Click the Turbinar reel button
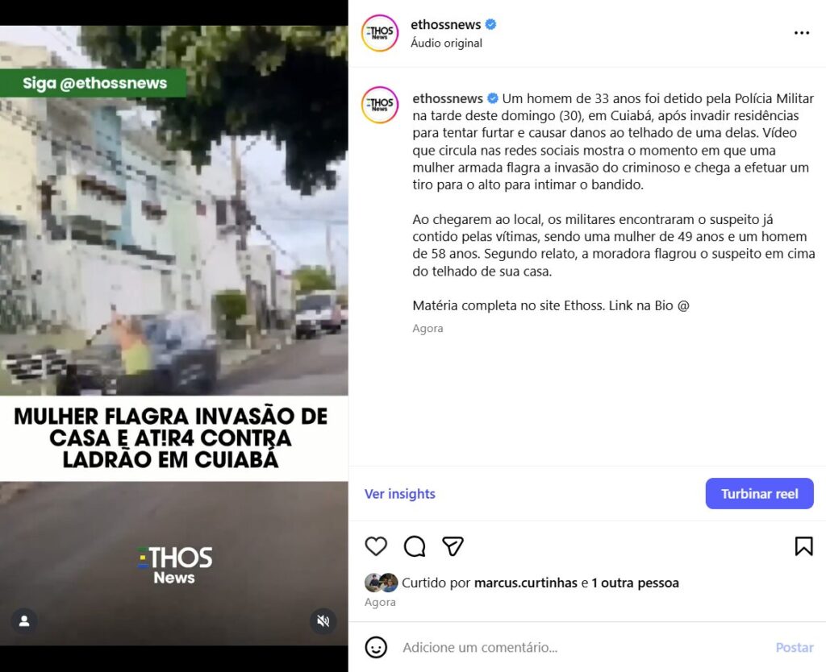This screenshot has height=672, width=826. pyautogui.click(x=760, y=494)
